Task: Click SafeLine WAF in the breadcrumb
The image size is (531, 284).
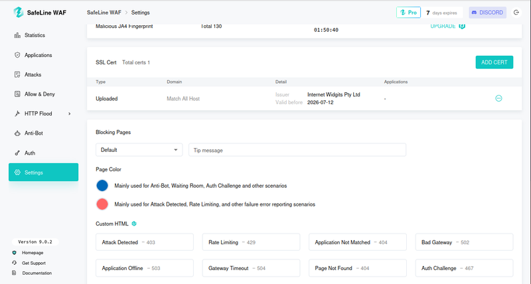Action: tap(104, 13)
